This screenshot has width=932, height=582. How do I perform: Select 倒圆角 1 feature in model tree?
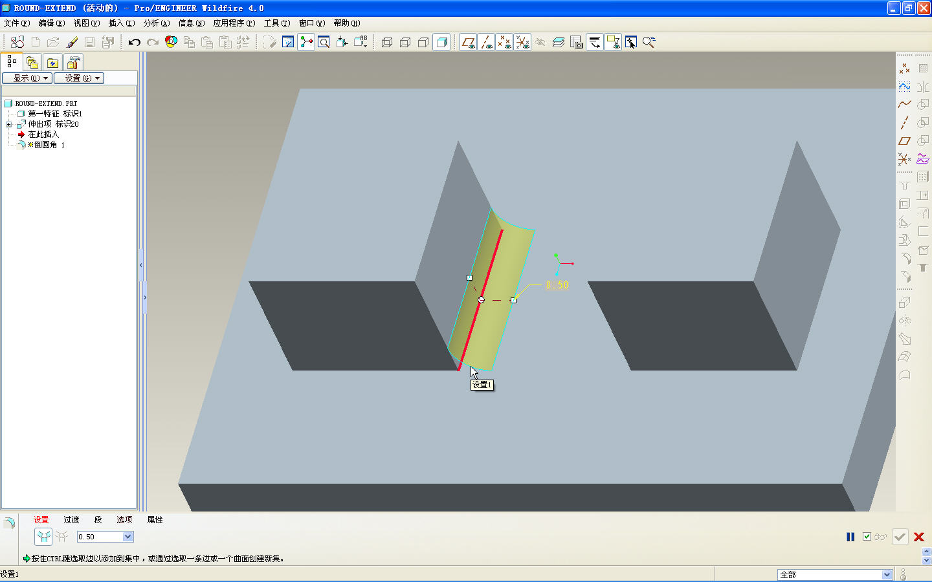pyautogui.click(x=49, y=145)
